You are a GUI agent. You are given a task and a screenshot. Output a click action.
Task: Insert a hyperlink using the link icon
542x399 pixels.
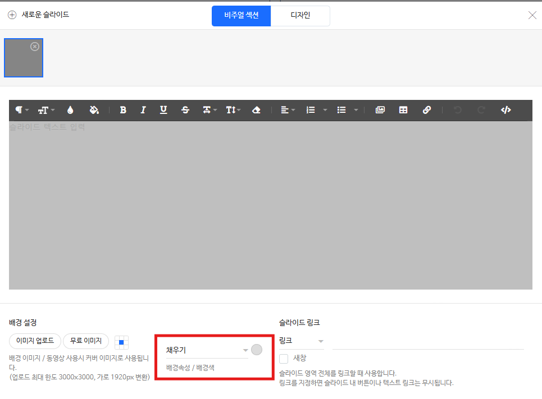[x=427, y=110]
